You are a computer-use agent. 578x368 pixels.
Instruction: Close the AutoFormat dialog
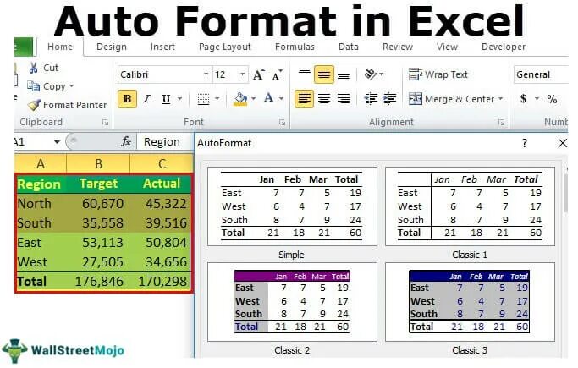[x=563, y=143]
